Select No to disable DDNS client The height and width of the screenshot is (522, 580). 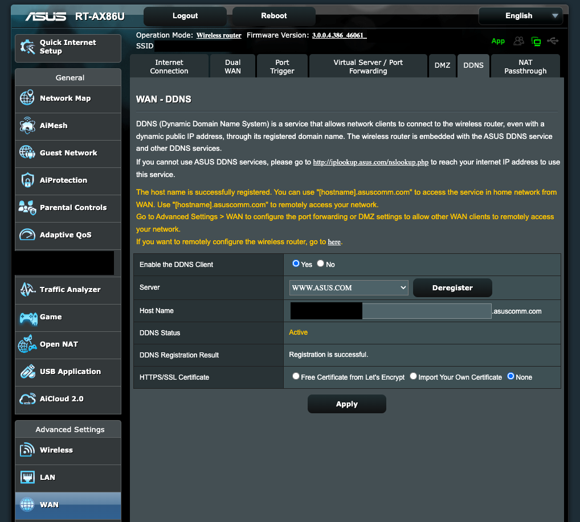point(320,264)
